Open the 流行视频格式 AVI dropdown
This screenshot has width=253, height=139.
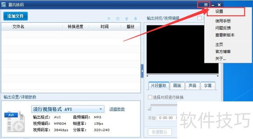(68, 109)
